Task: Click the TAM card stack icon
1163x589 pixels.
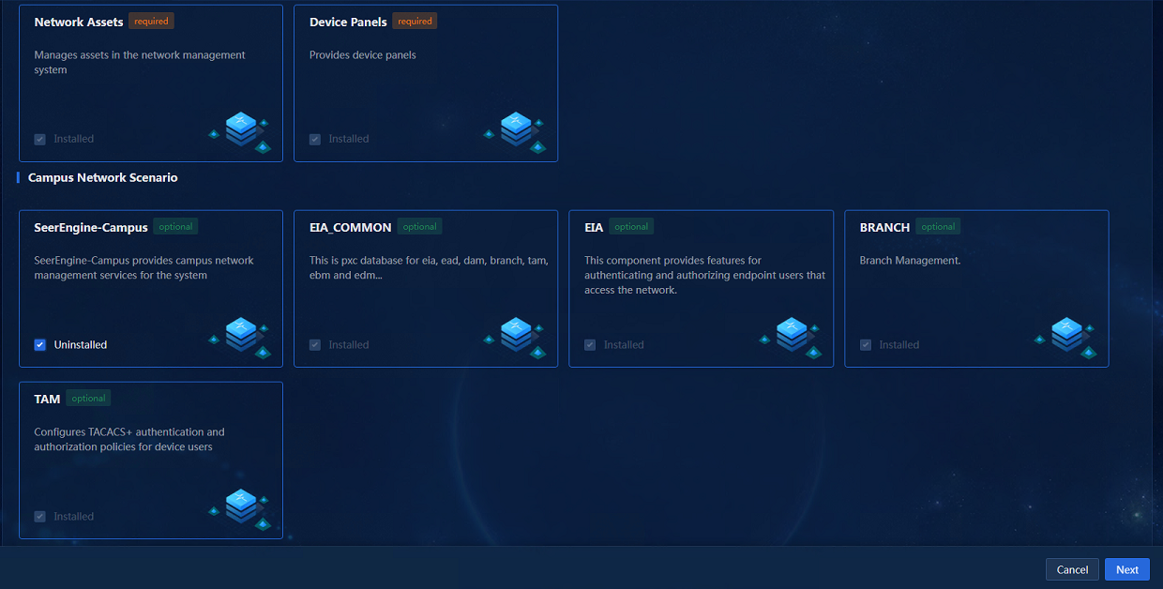Action: coord(240,509)
